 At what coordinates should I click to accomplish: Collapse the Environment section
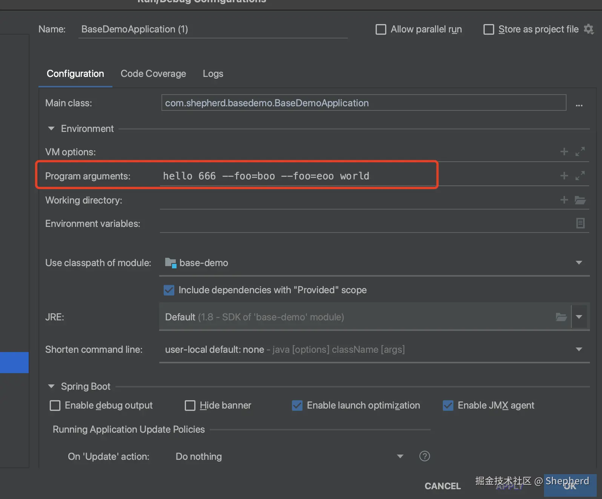pos(51,129)
